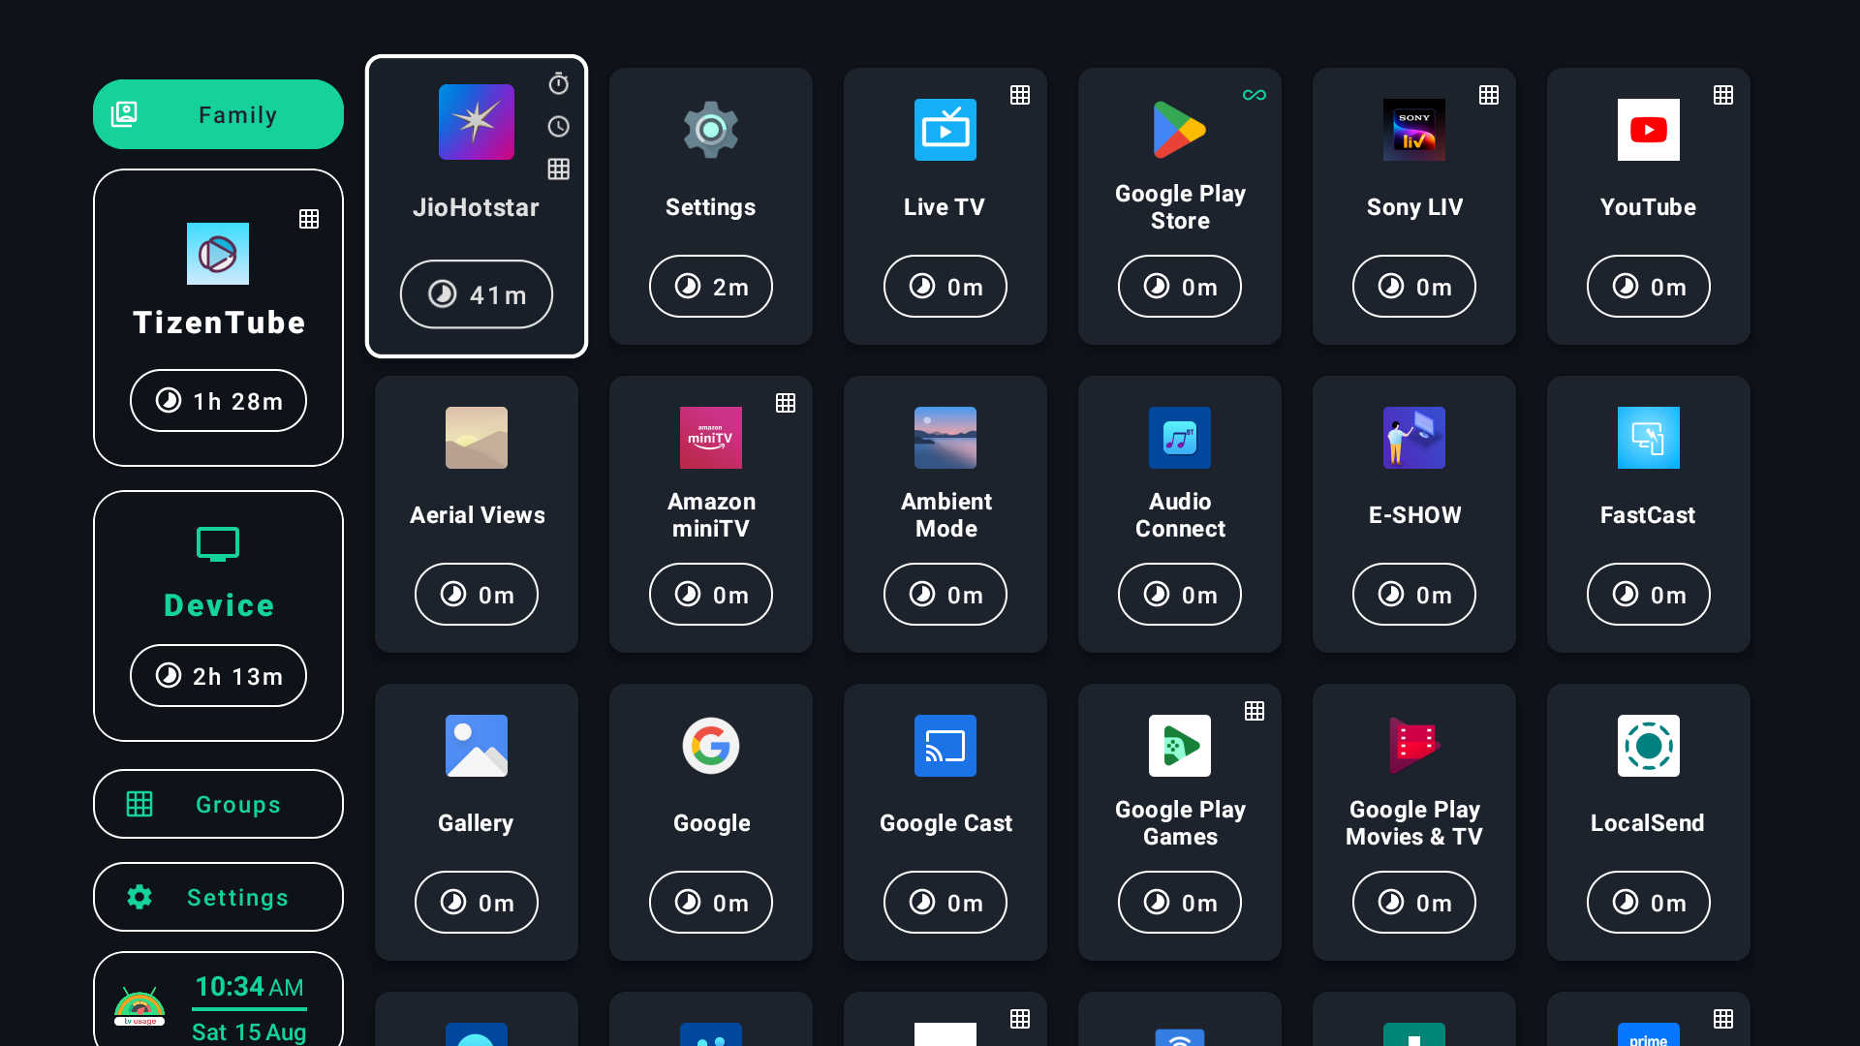Image resolution: width=1860 pixels, height=1046 pixels.
Task: Click the group grid icon on JioHotstar card
Action: point(559,169)
